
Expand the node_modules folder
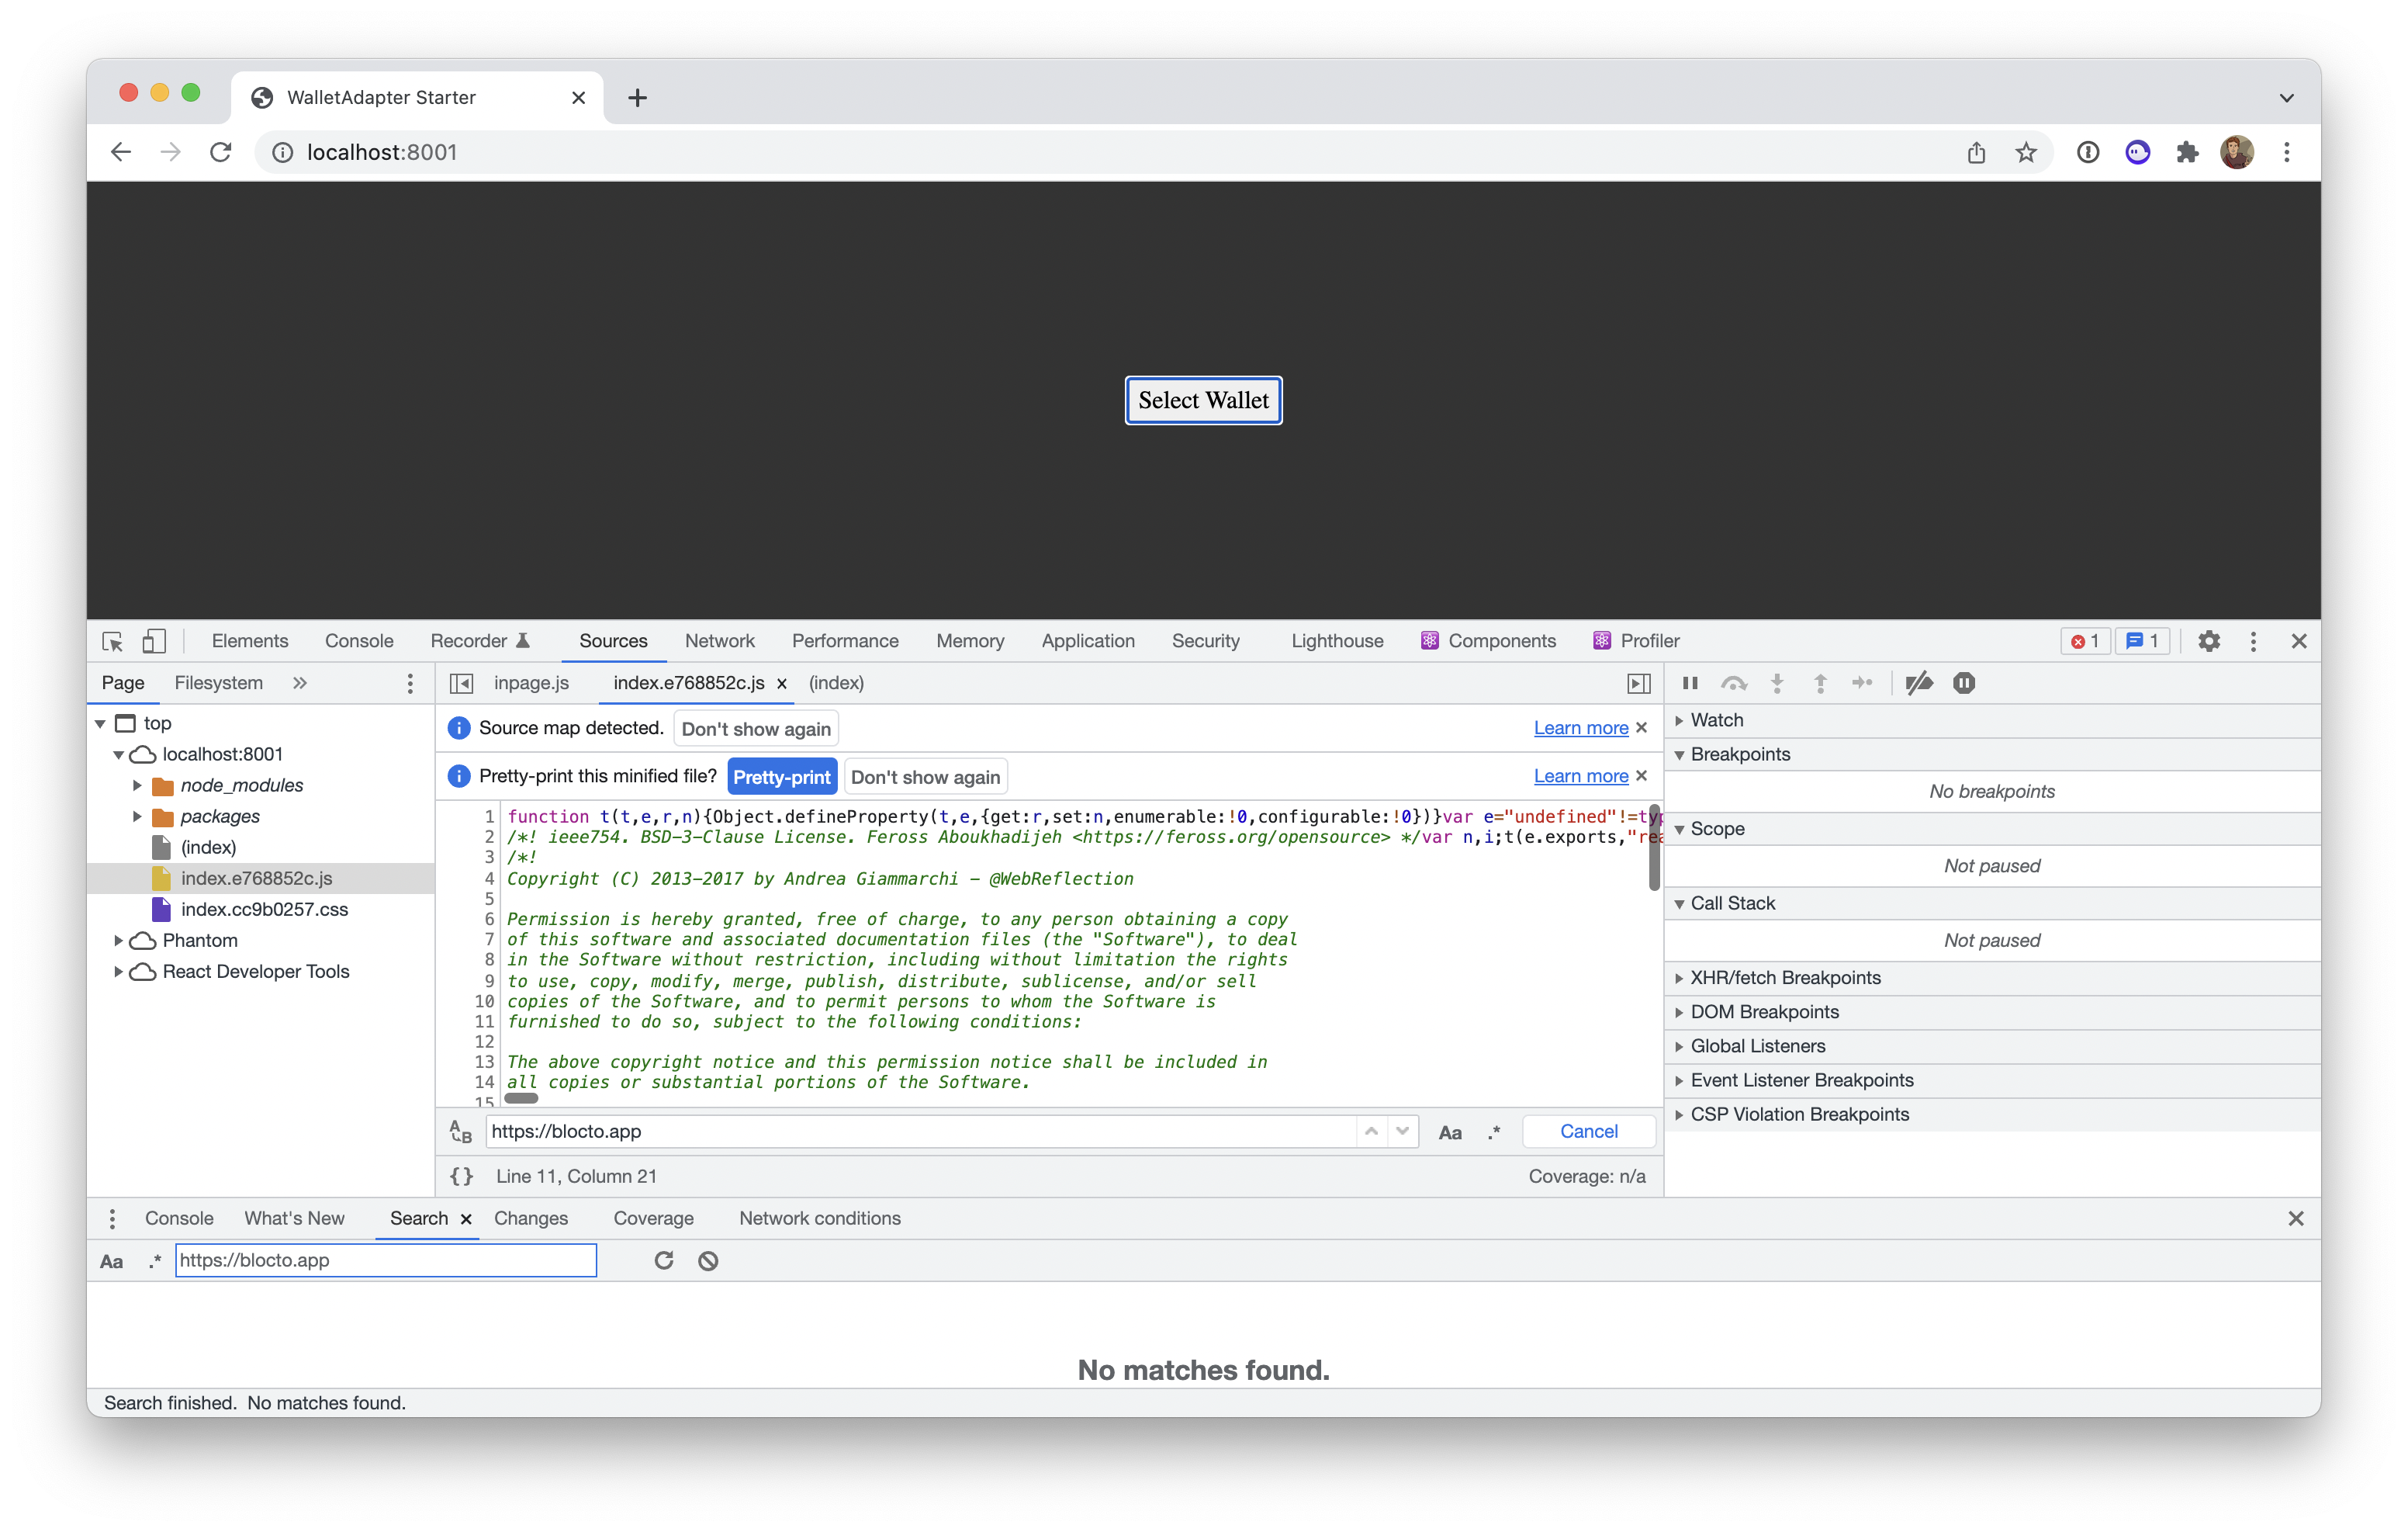click(x=139, y=785)
